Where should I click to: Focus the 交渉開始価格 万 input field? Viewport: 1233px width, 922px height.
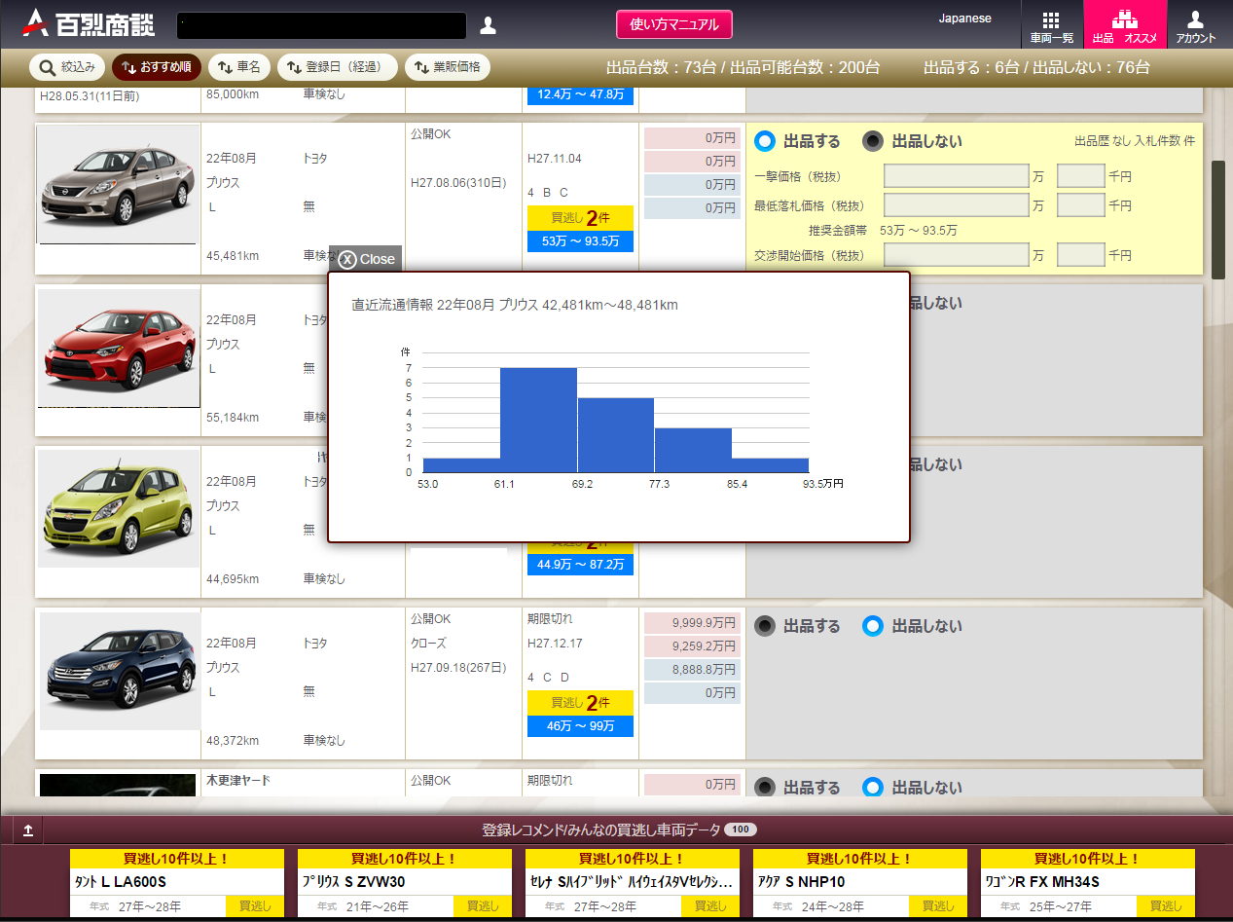tap(957, 255)
